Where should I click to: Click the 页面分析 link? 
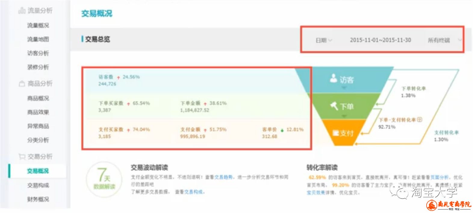[439, 177]
